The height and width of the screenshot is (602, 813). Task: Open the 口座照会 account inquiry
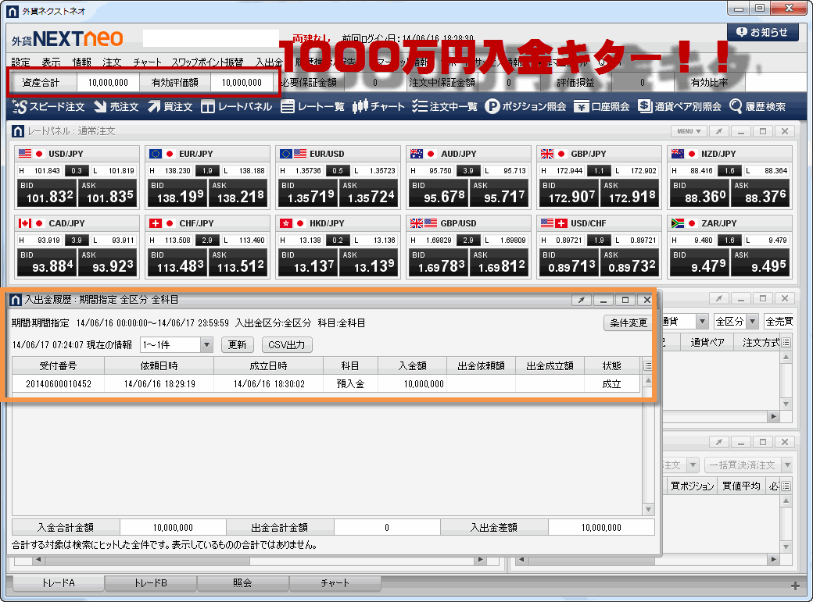click(601, 107)
